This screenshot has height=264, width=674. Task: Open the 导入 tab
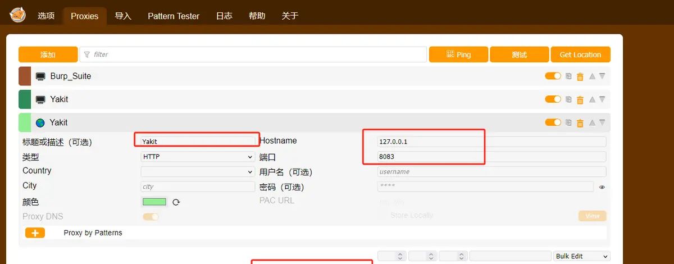coord(123,16)
